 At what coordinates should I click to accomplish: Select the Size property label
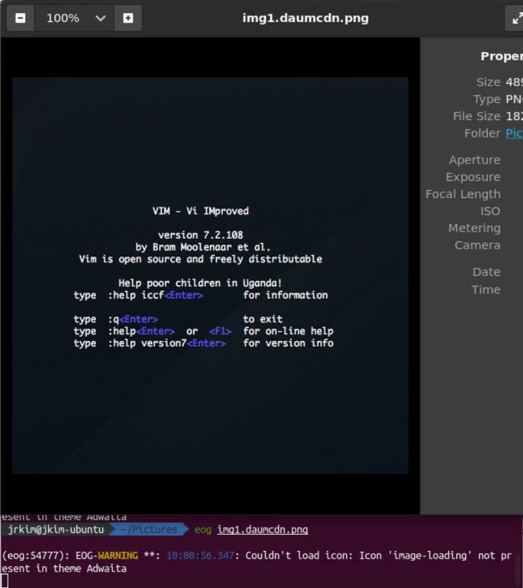tap(488, 82)
